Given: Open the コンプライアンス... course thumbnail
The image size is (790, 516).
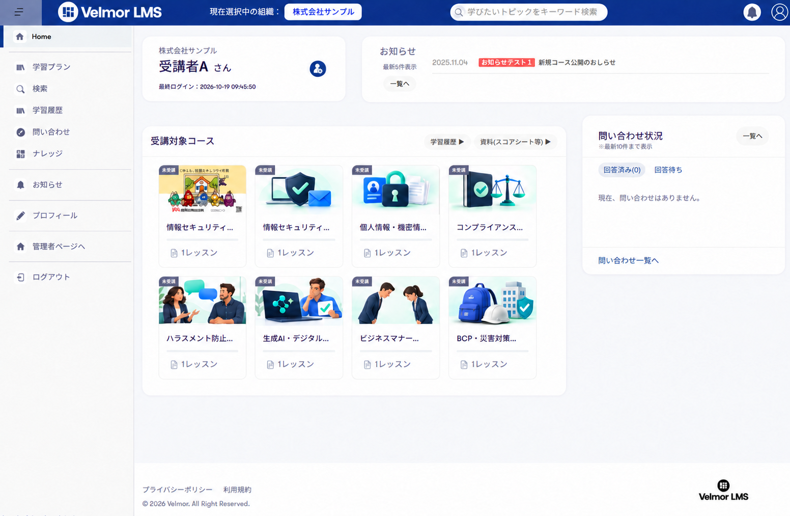Looking at the screenshot, I should 492,189.
